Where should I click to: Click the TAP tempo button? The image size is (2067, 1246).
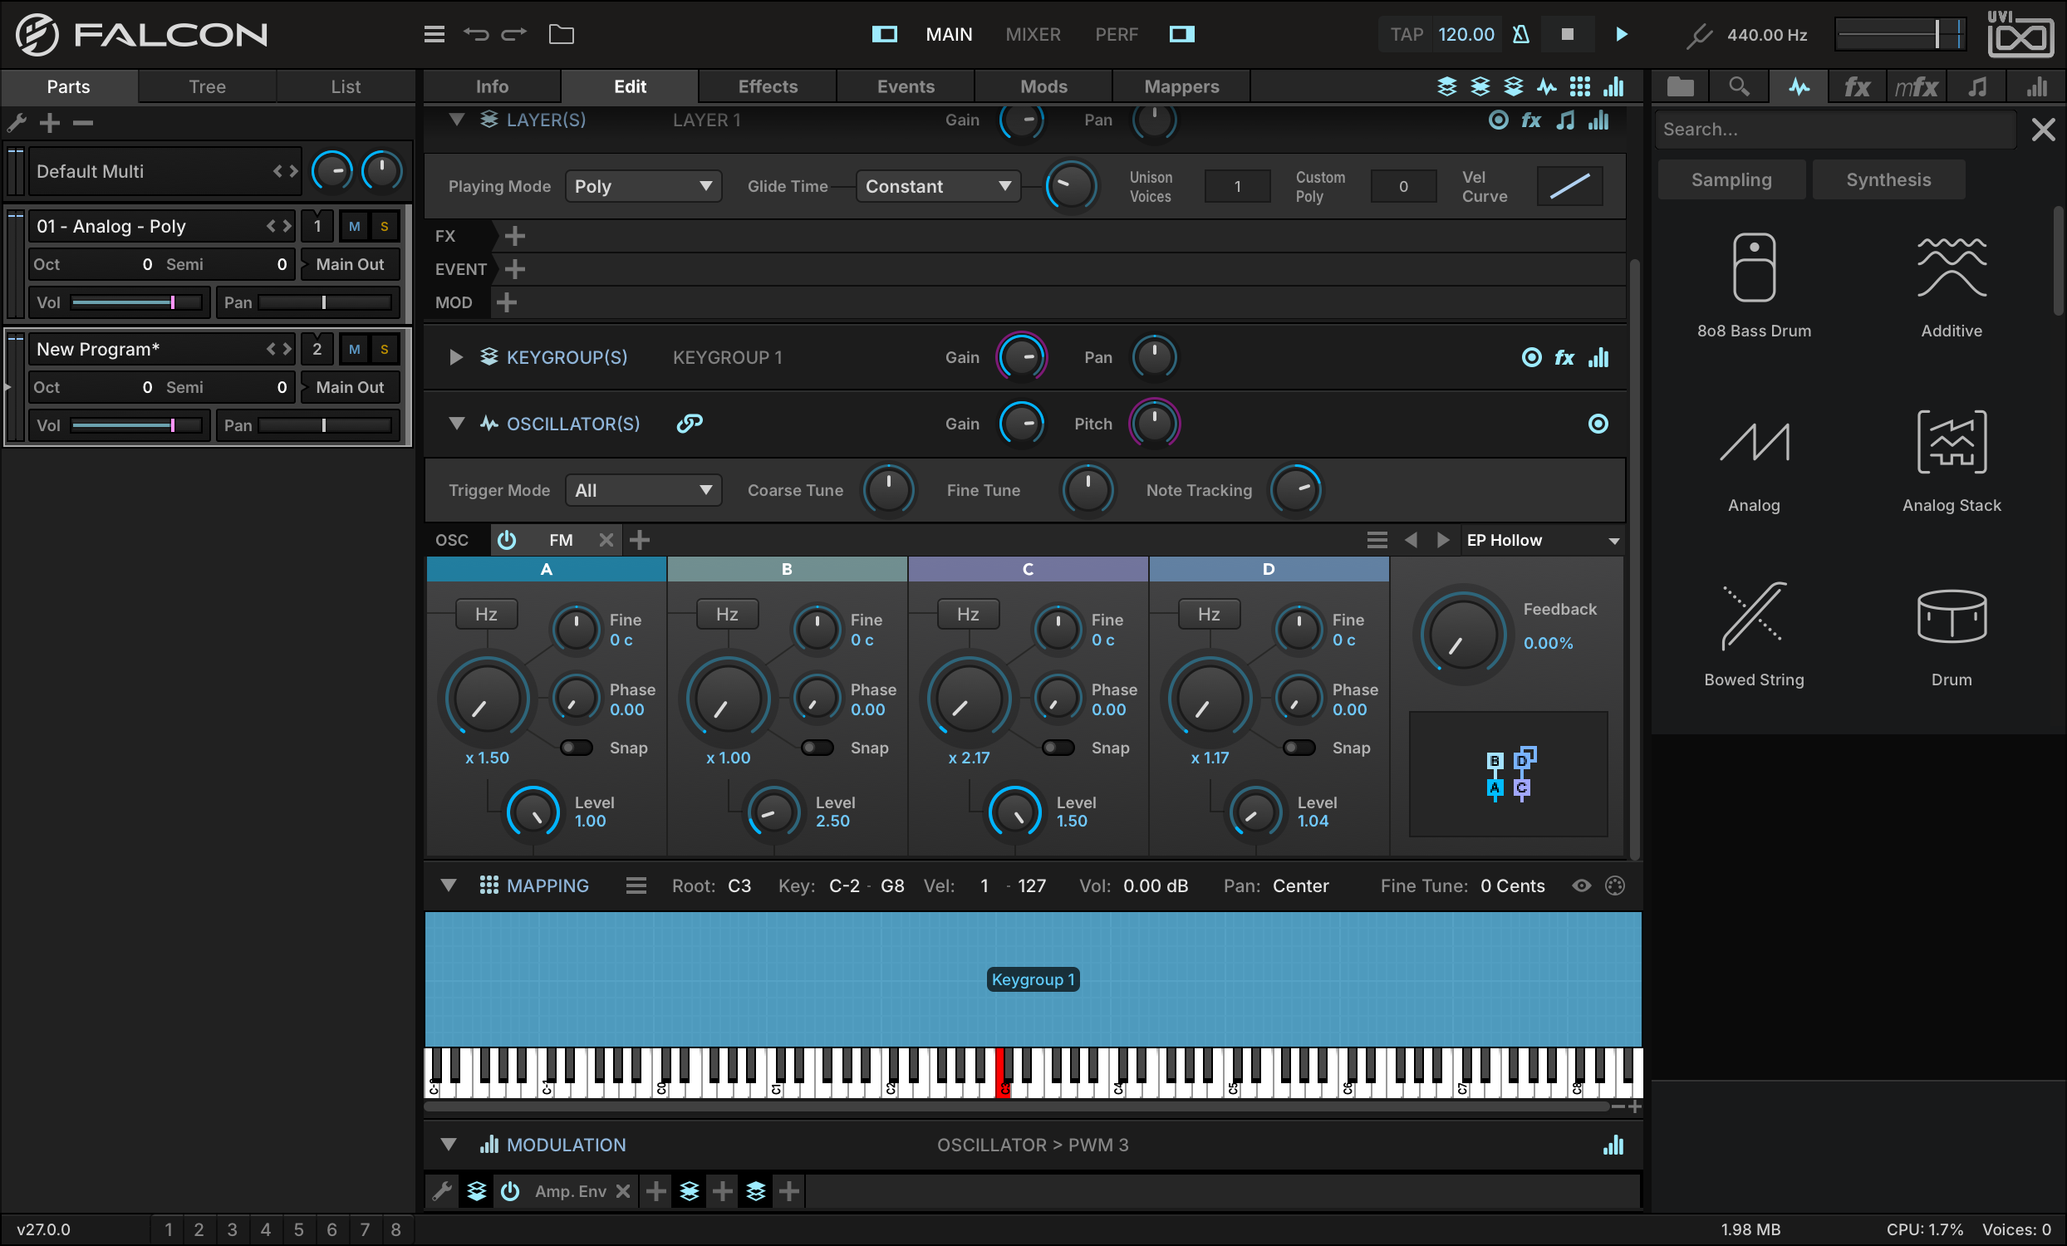[x=1407, y=34]
